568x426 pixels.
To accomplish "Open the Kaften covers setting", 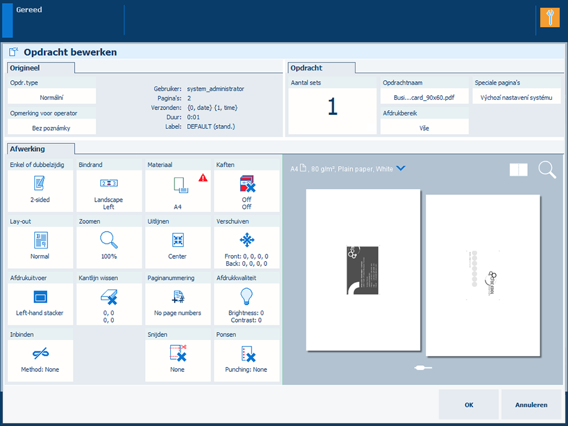I will 247,190.
